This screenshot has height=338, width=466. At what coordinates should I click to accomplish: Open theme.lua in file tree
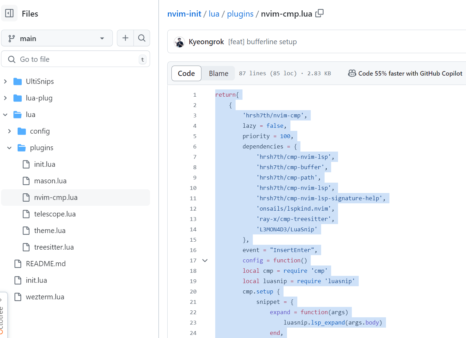50,231
